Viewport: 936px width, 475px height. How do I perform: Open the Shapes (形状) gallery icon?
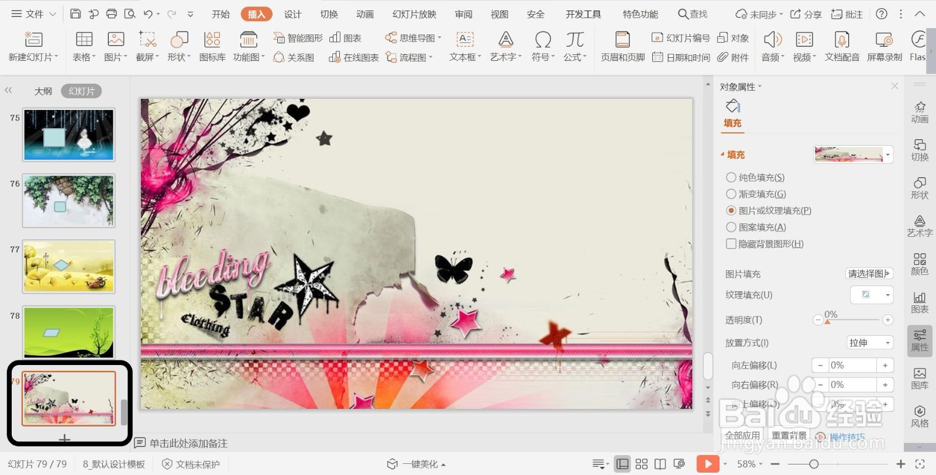(179, 40)
